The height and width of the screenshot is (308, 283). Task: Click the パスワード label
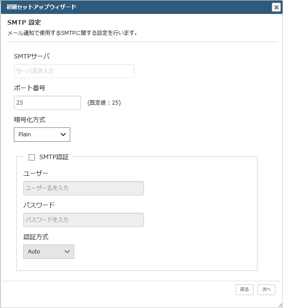click(x=39, y=205)
